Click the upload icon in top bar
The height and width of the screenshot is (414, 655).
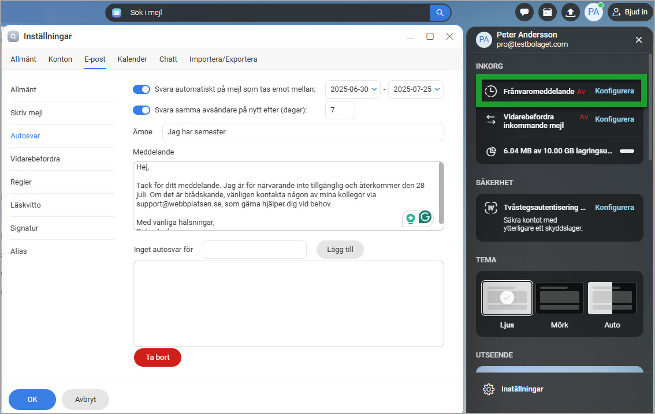570,12
